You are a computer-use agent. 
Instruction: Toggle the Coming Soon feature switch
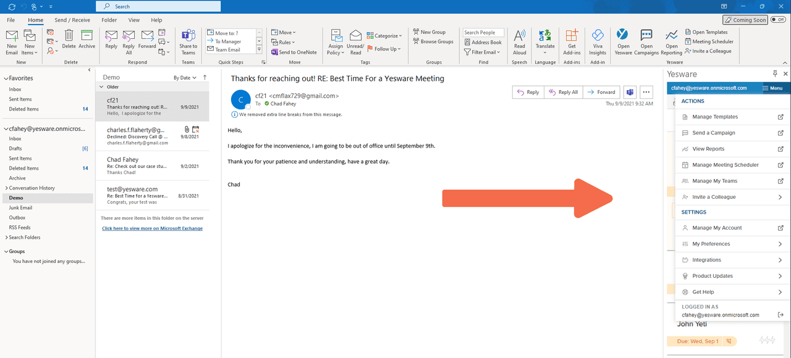coord(745,20)
